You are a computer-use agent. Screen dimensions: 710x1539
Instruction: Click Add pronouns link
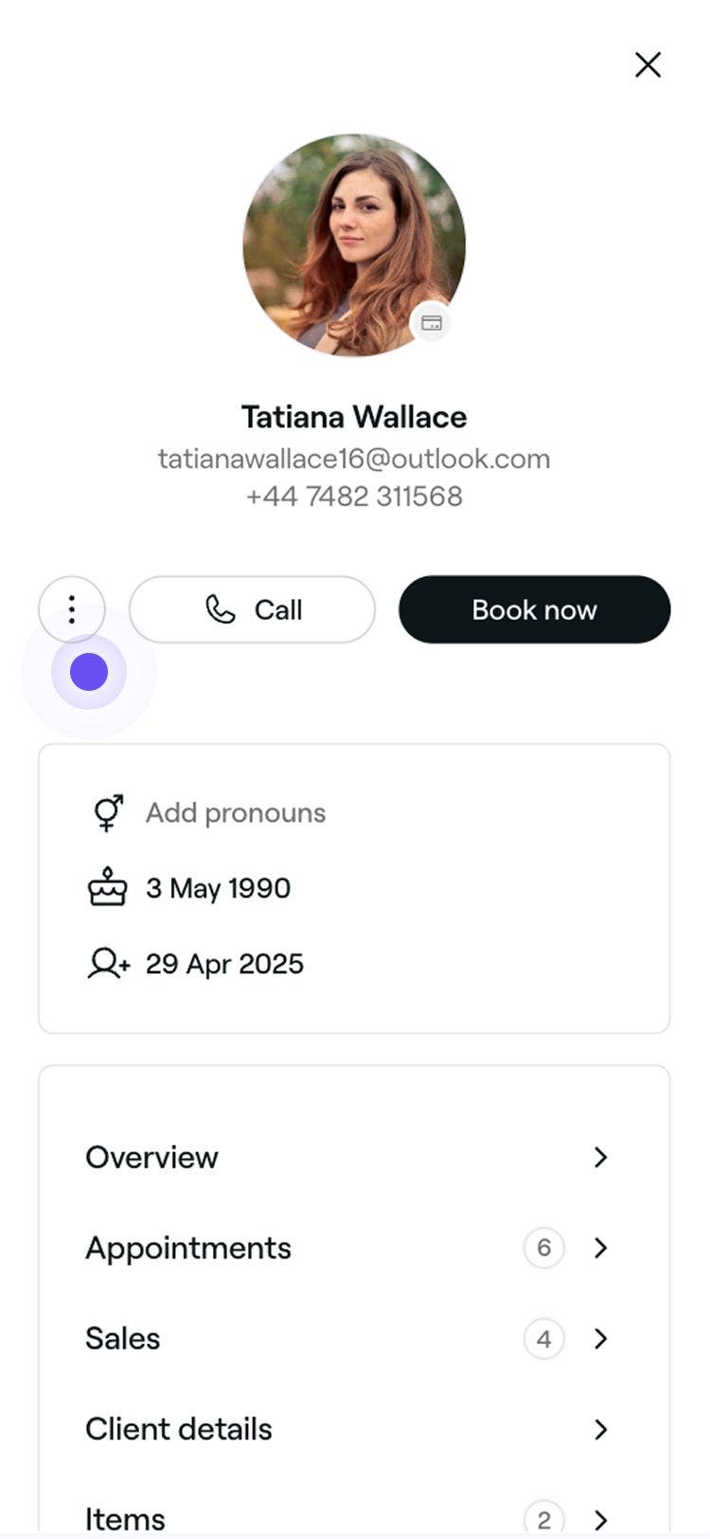pos(236,813)
